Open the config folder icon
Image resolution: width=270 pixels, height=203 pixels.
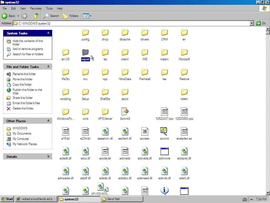85,33
